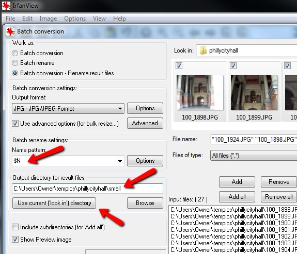The height and width of the screenshot is (254, 297).
Task: Click the 100_1898.JPG file name label
Action: click(x=200, y=117)
